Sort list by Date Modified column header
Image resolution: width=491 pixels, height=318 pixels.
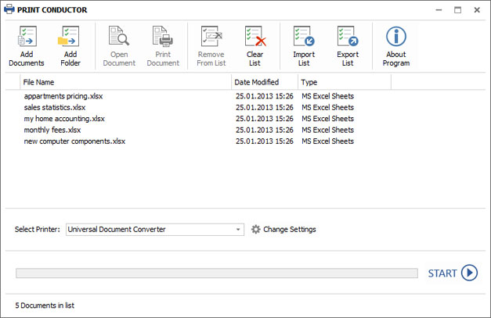265,82
